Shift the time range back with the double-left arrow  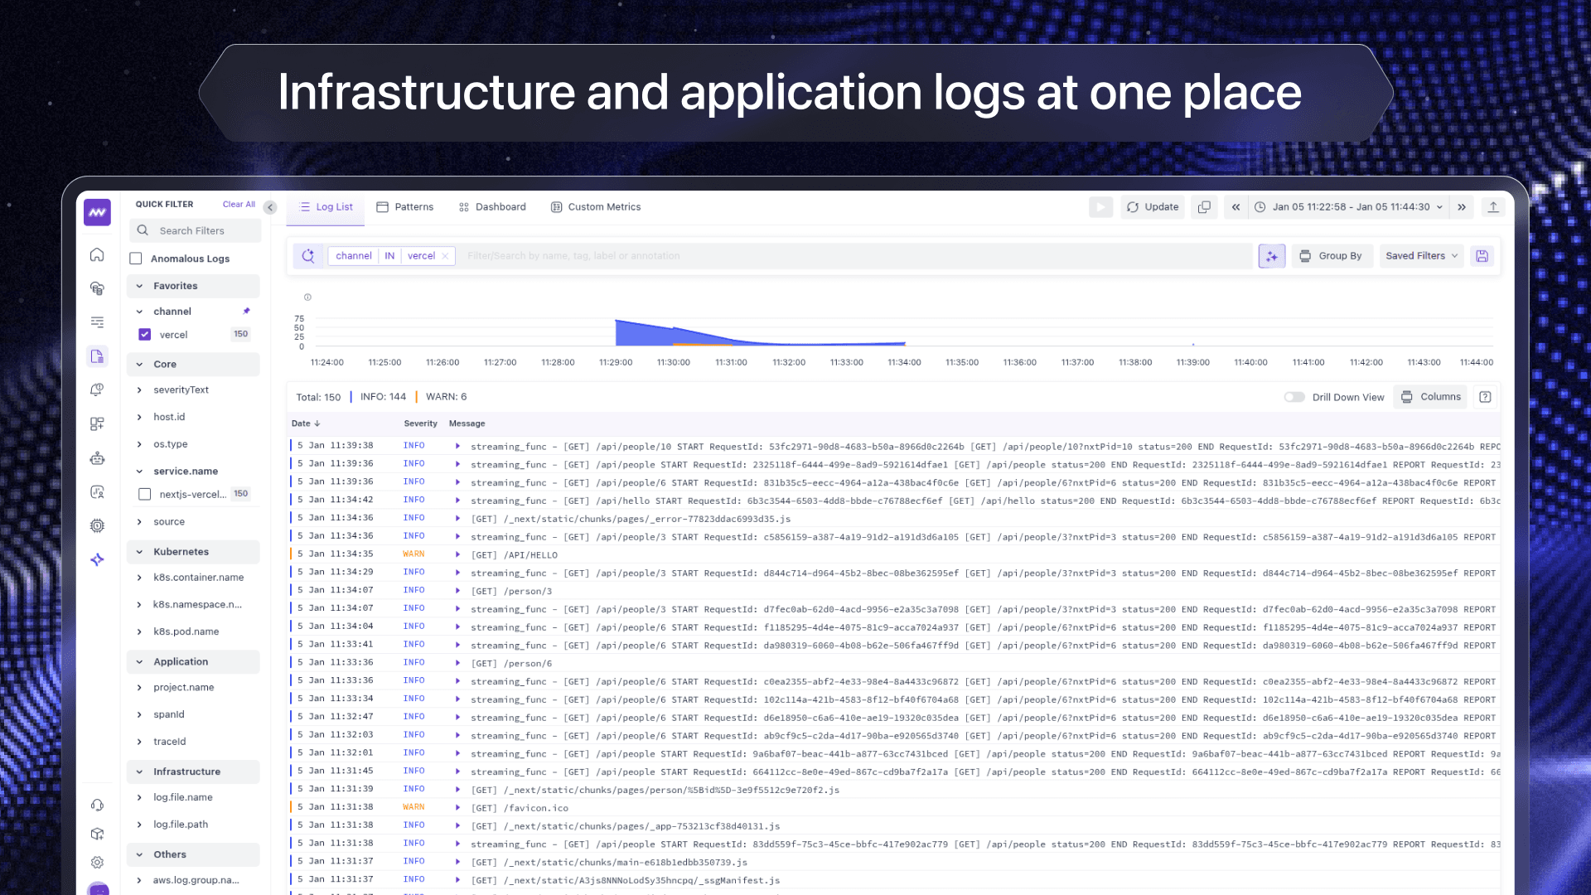[1236, 207]
